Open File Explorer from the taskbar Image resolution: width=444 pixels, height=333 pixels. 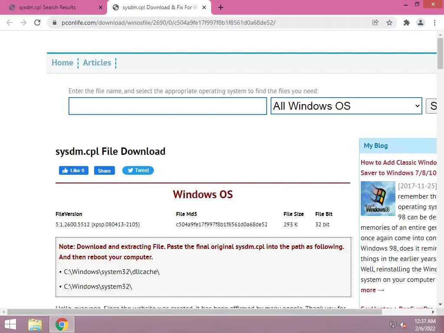(35, 324)
